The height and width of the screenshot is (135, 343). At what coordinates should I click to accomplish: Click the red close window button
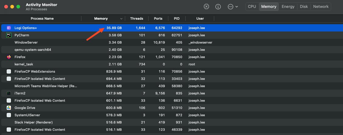click(6, 7)
